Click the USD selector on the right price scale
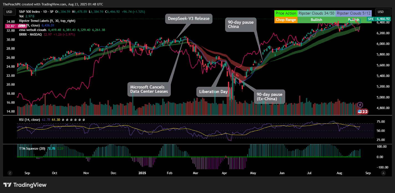Image resolution: width=395 pixels, height=193 pixels. pos(383,12)
